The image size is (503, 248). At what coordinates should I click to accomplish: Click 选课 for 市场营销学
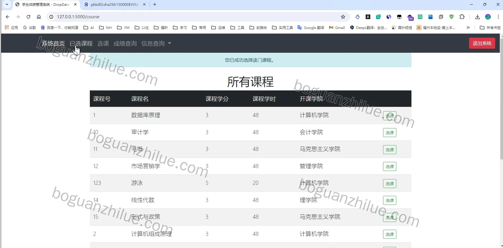point(390,167)
